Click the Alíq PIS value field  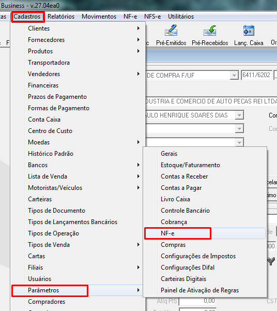pos(197,301)
